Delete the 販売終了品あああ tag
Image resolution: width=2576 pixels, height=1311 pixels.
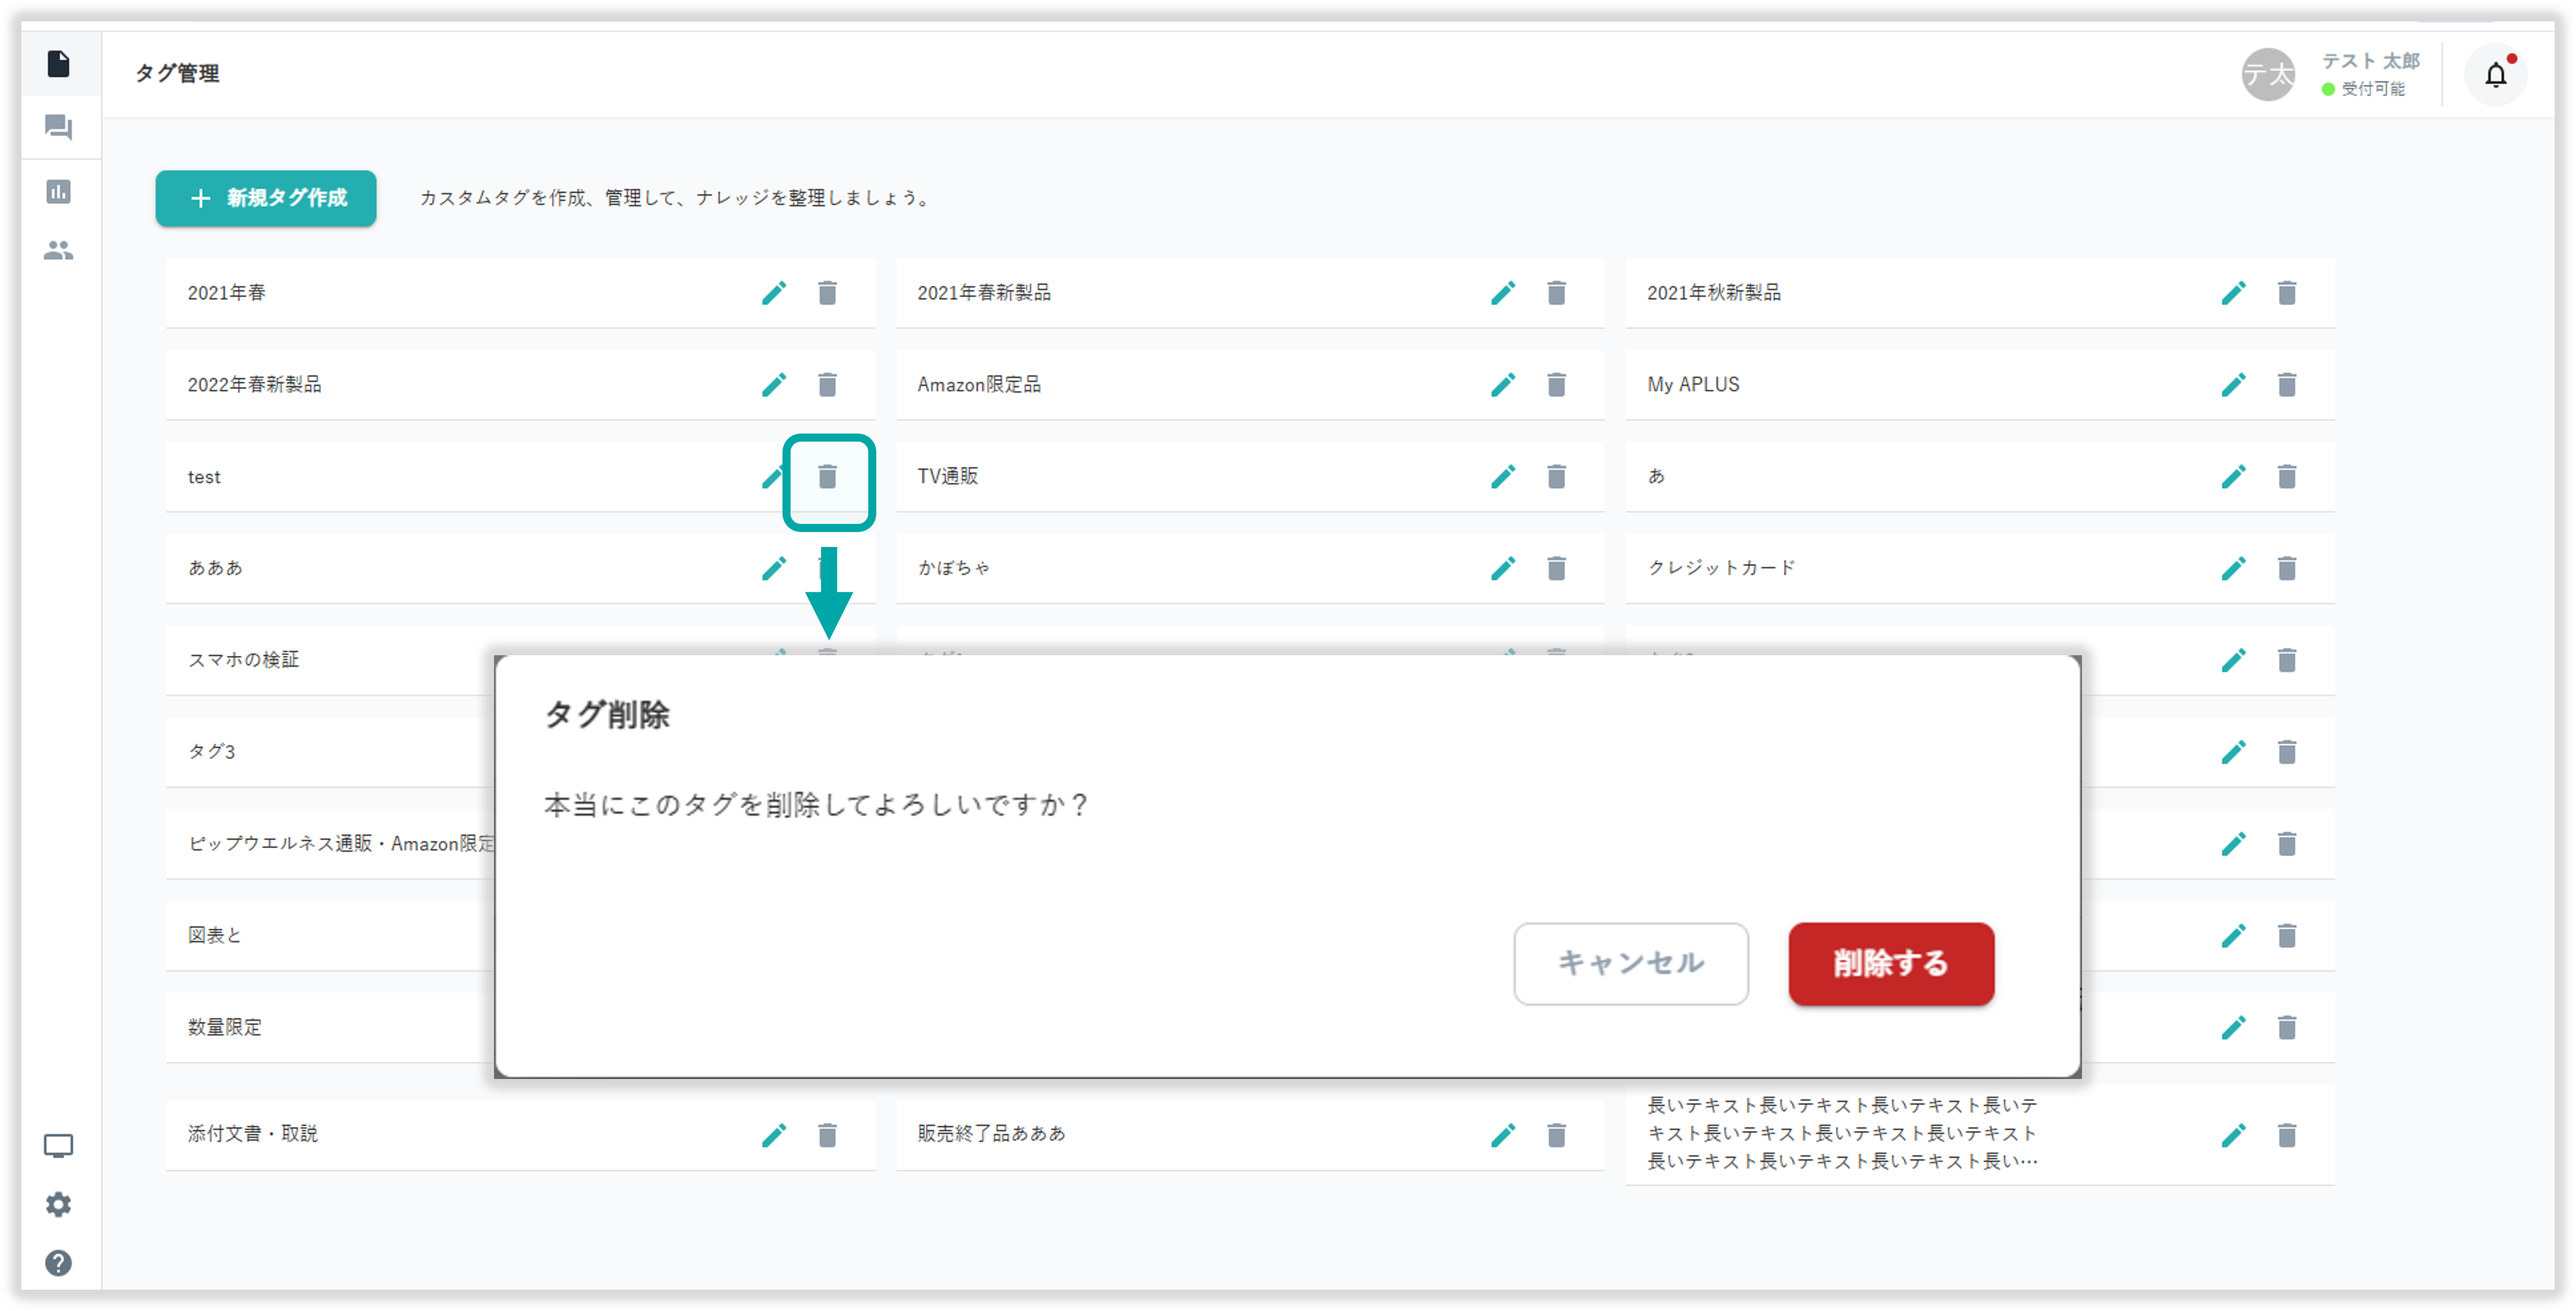tap(1556, 1135)
